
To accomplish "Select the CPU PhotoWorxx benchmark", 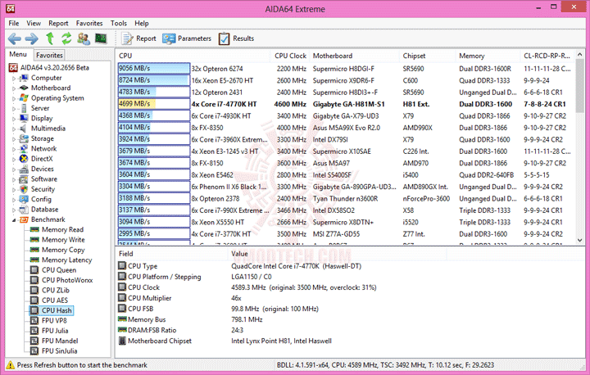I will pyautogui.click(x=67, y=280).
